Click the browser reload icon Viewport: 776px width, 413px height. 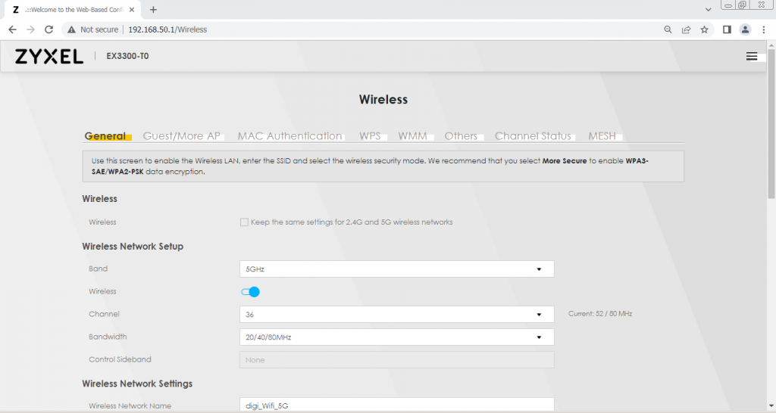(49, 29)
